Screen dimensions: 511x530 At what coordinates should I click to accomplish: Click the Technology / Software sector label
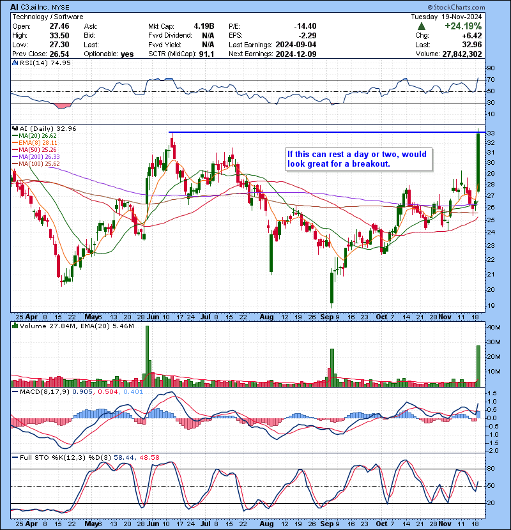point(48,17)
